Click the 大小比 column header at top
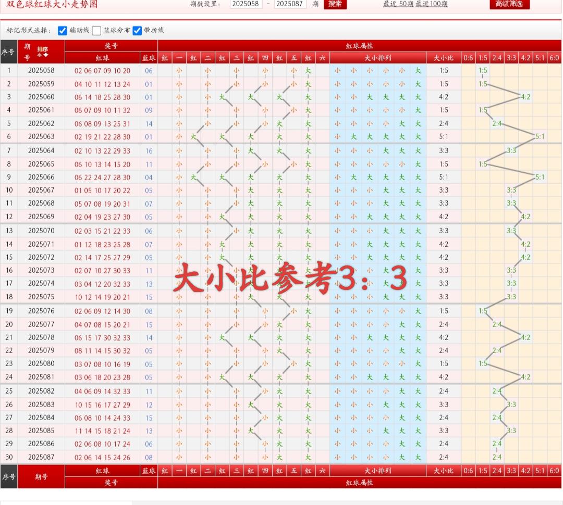The image size is (563, 505). pyautogui.click(x=444, y=58)
